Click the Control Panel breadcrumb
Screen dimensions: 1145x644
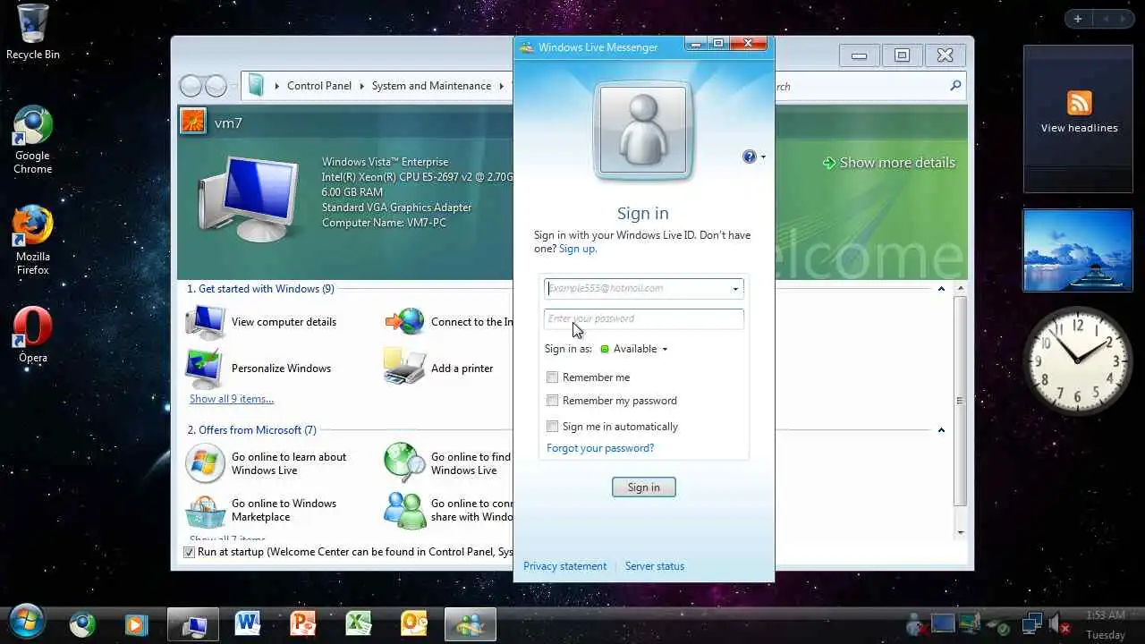(319, 86)
